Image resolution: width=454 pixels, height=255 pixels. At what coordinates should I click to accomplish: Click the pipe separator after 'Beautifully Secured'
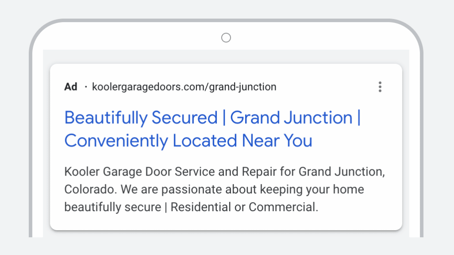coord(224,118)
